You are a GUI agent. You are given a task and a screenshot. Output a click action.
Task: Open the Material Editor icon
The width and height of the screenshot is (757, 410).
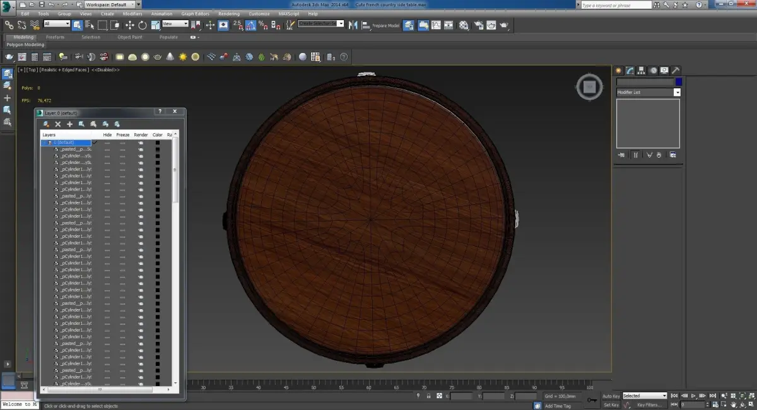coord(464,25)
